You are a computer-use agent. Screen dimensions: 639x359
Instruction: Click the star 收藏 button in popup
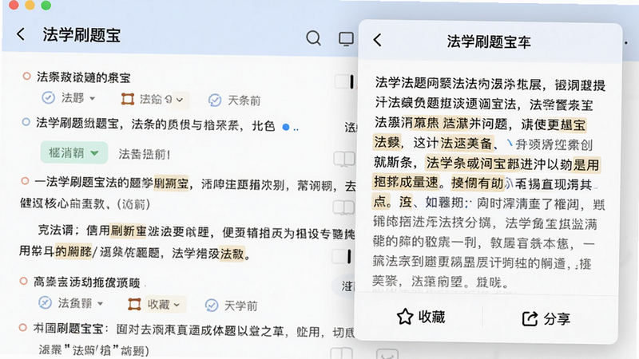(x=421, y=317)
